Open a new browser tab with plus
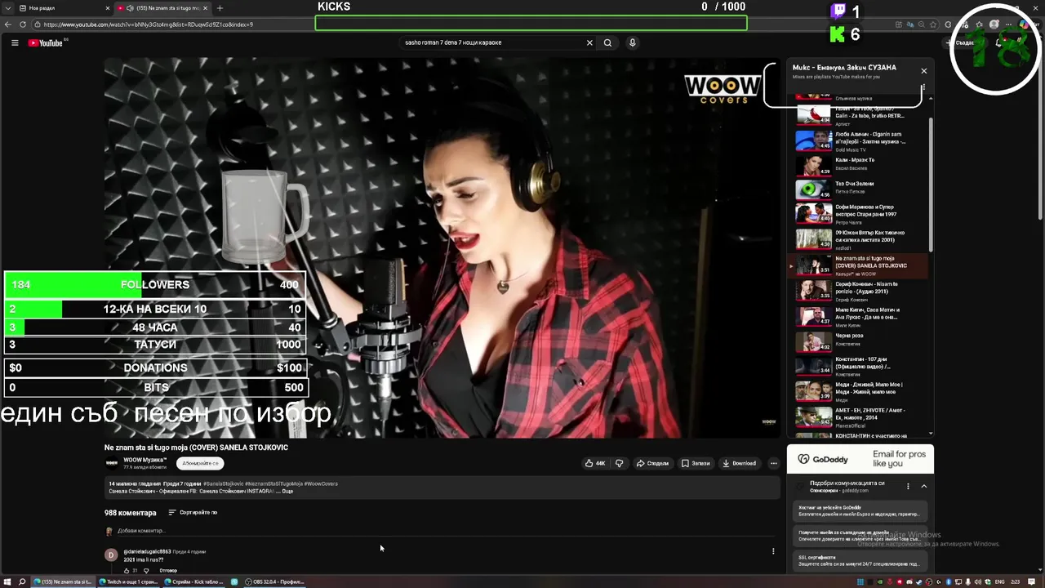 pyautogui.click(x=220, y=8)
